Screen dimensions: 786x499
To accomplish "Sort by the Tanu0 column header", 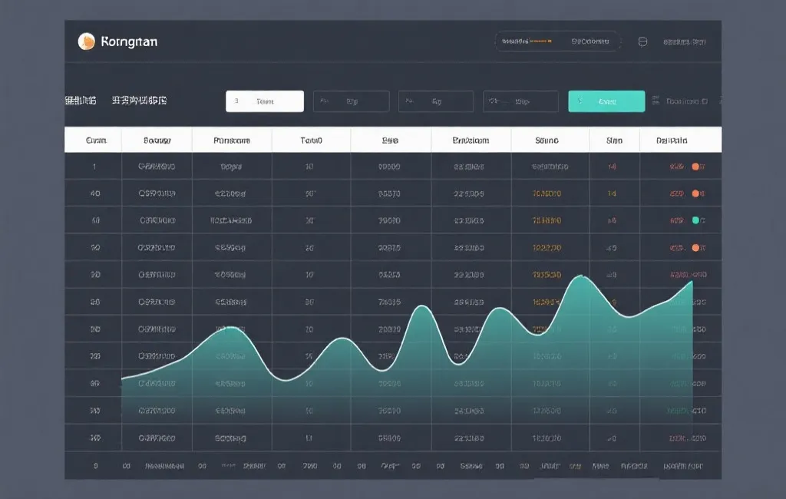I will [309, 140].
